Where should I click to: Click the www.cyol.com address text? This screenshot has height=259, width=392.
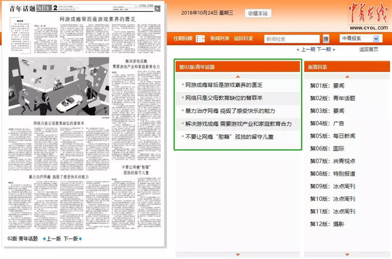368,28
